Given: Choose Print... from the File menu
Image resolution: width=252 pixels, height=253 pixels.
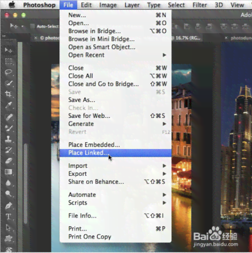Looking at the screenshot, I should click(x=115, y=229).
